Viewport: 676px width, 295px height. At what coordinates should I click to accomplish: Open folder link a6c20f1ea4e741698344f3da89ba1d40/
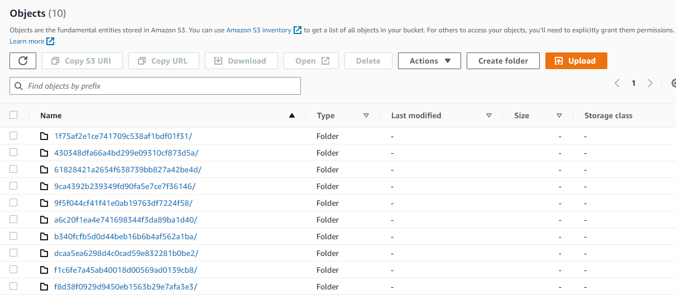coord(126,220)
